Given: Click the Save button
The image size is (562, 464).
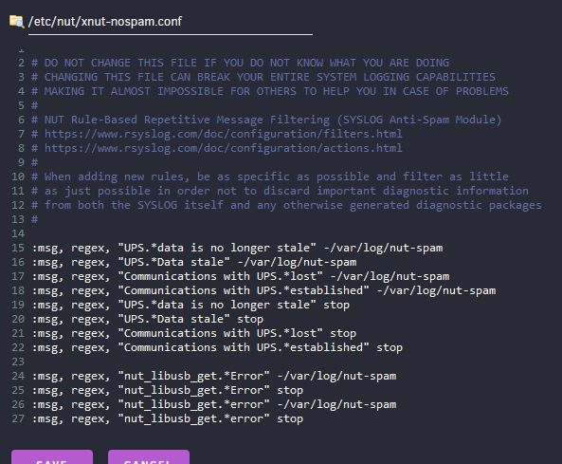Looking at the screenshot, I should pyautogui.click(x=52, y=456).
